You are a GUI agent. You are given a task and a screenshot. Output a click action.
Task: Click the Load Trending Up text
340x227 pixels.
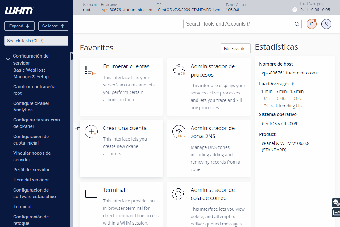click(x=284, y=106)
